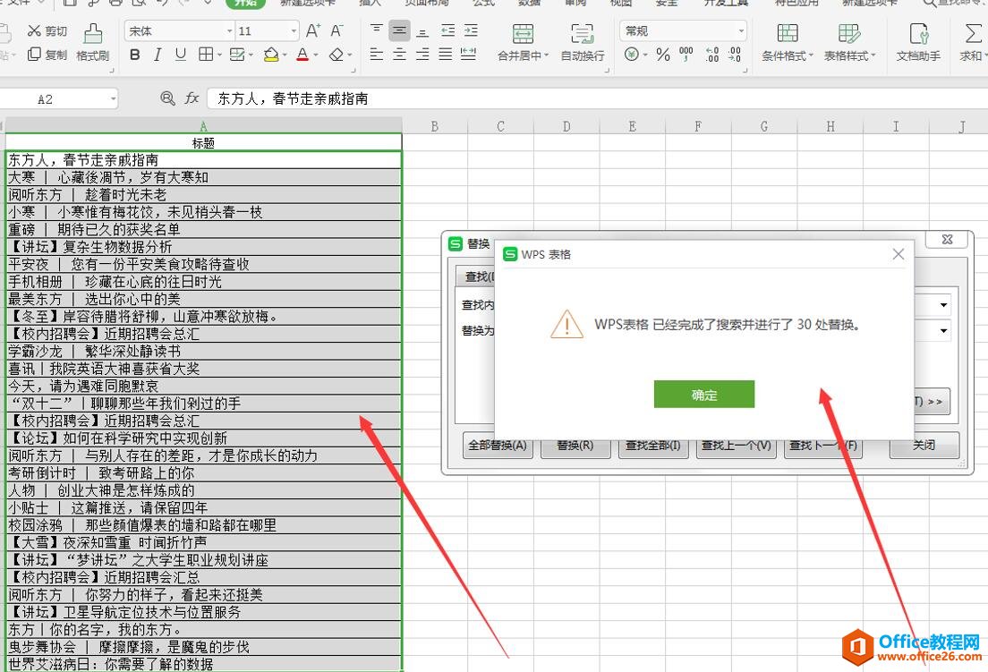Center text horizontally
Image resolution: width=988 pixels, height=672 pixels.
tap(399, 55)
